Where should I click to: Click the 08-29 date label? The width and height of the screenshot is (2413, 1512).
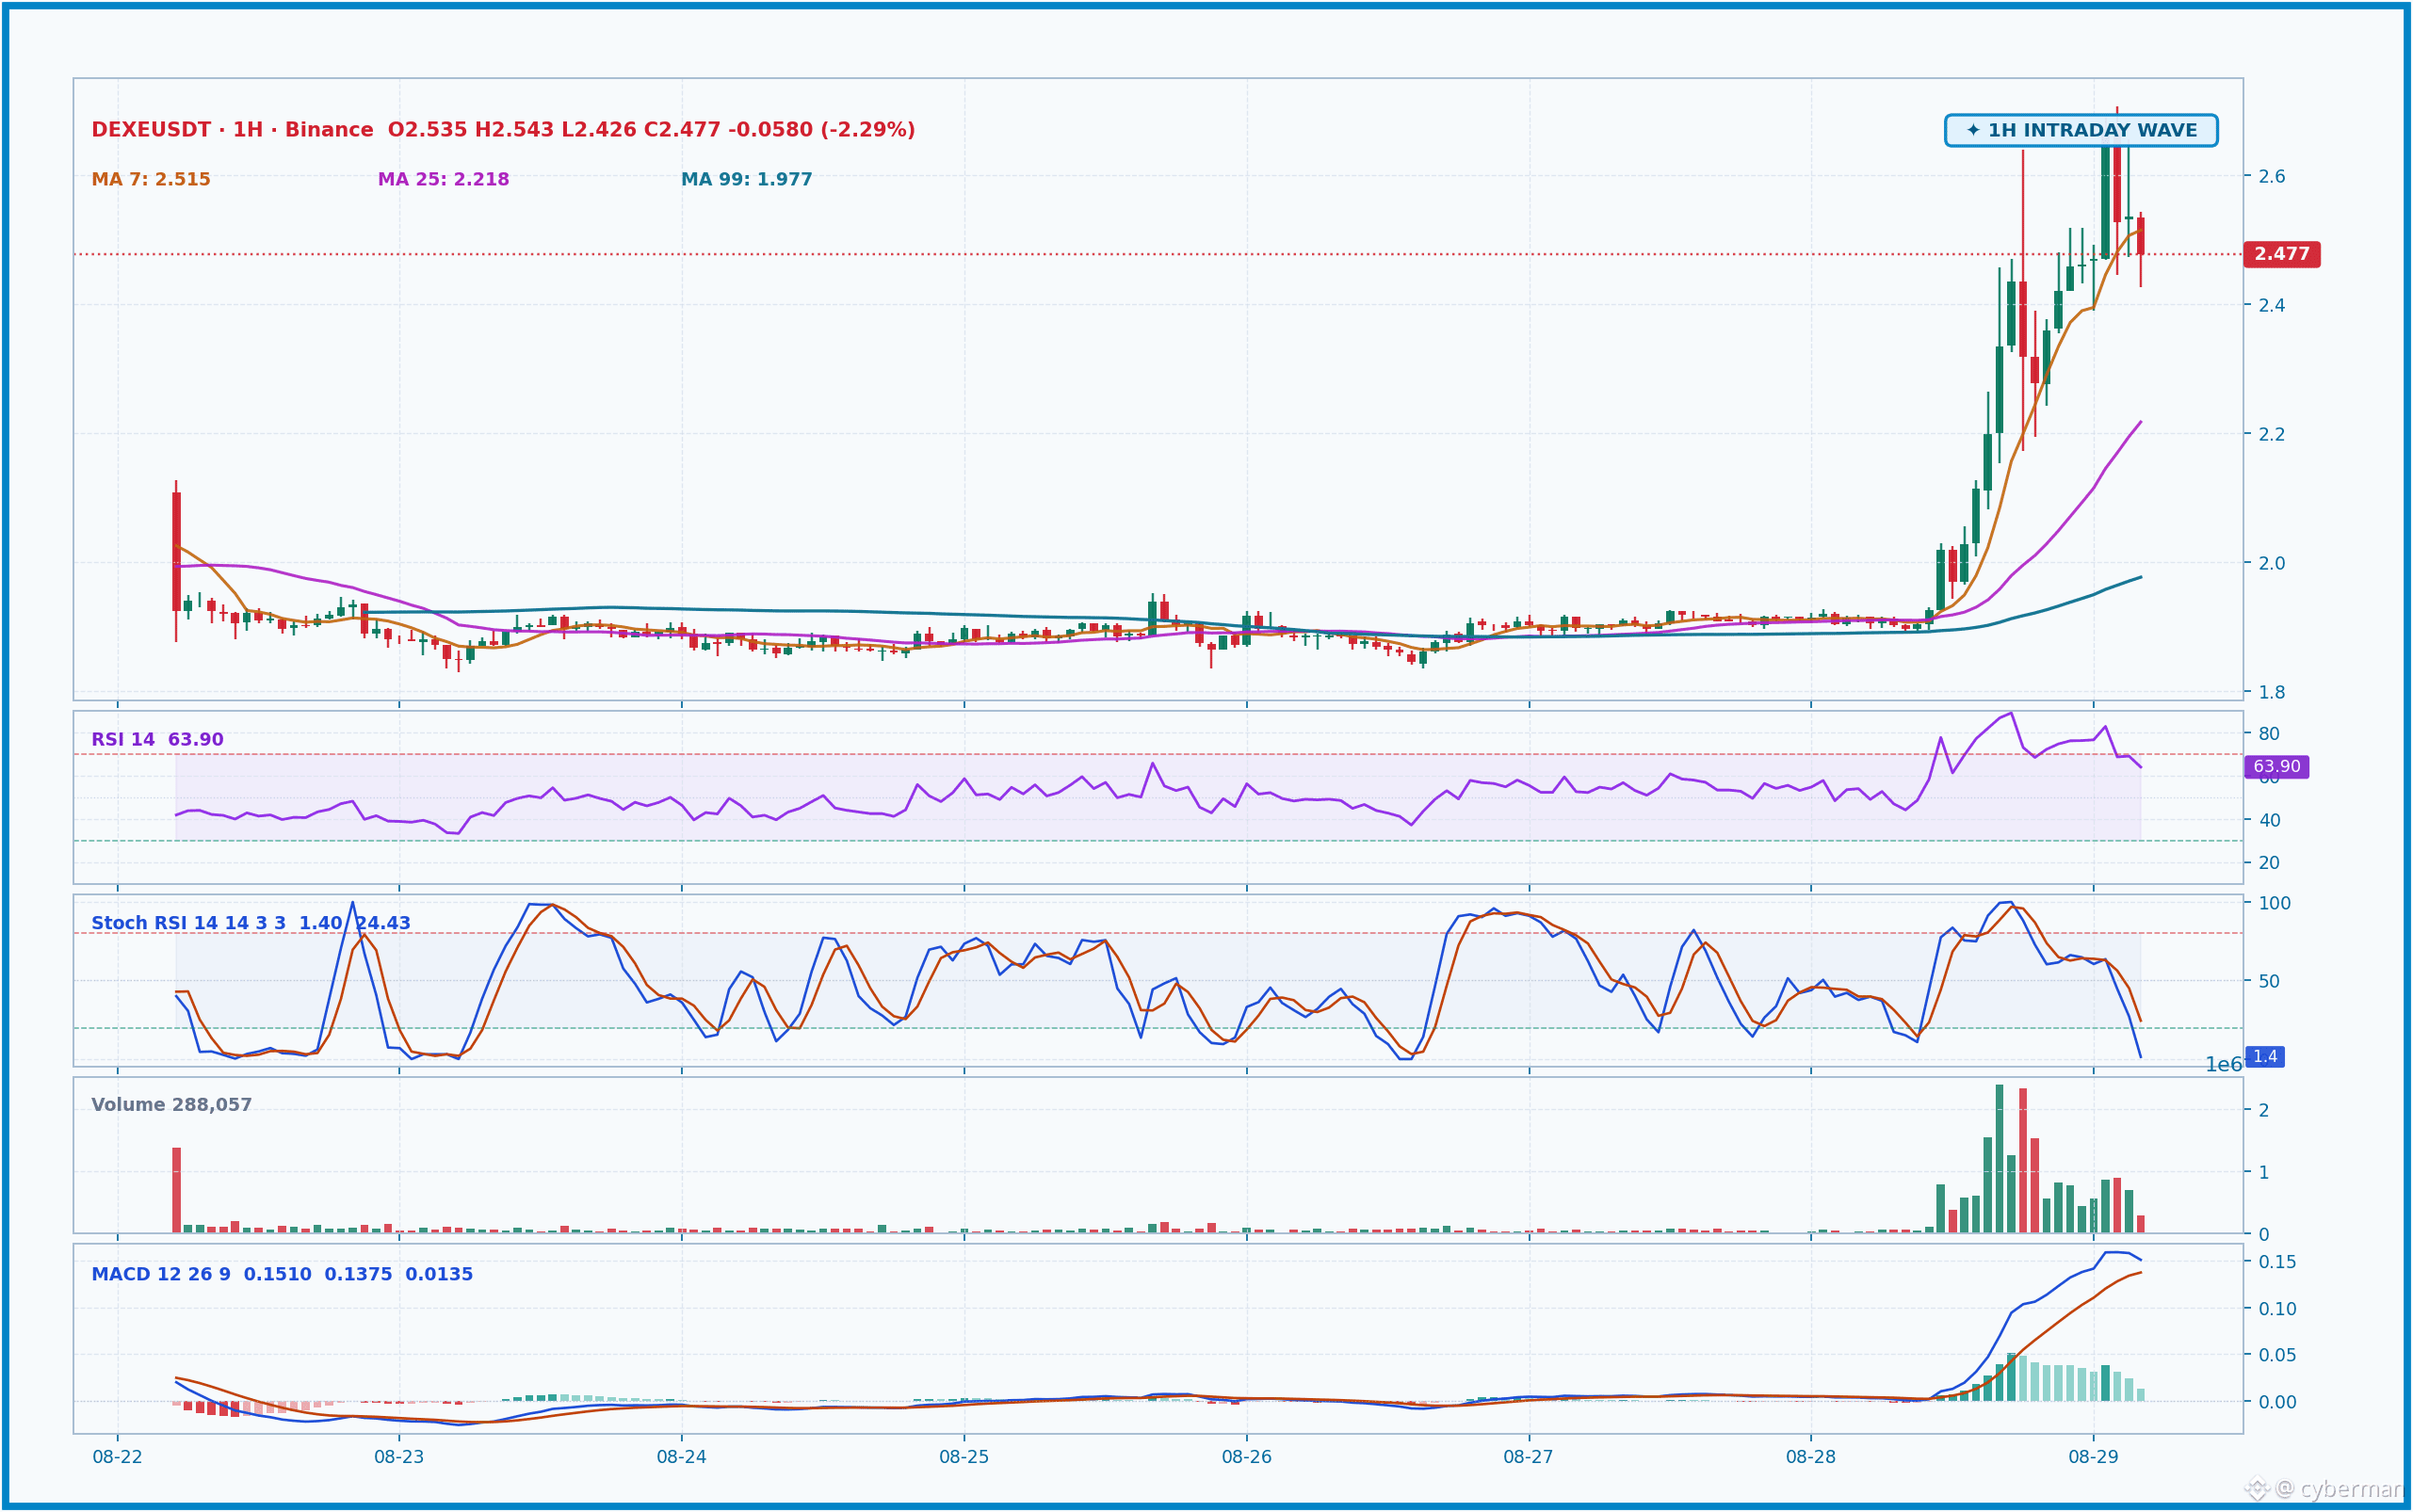pyautogui.click(x=2094, y=1457)
